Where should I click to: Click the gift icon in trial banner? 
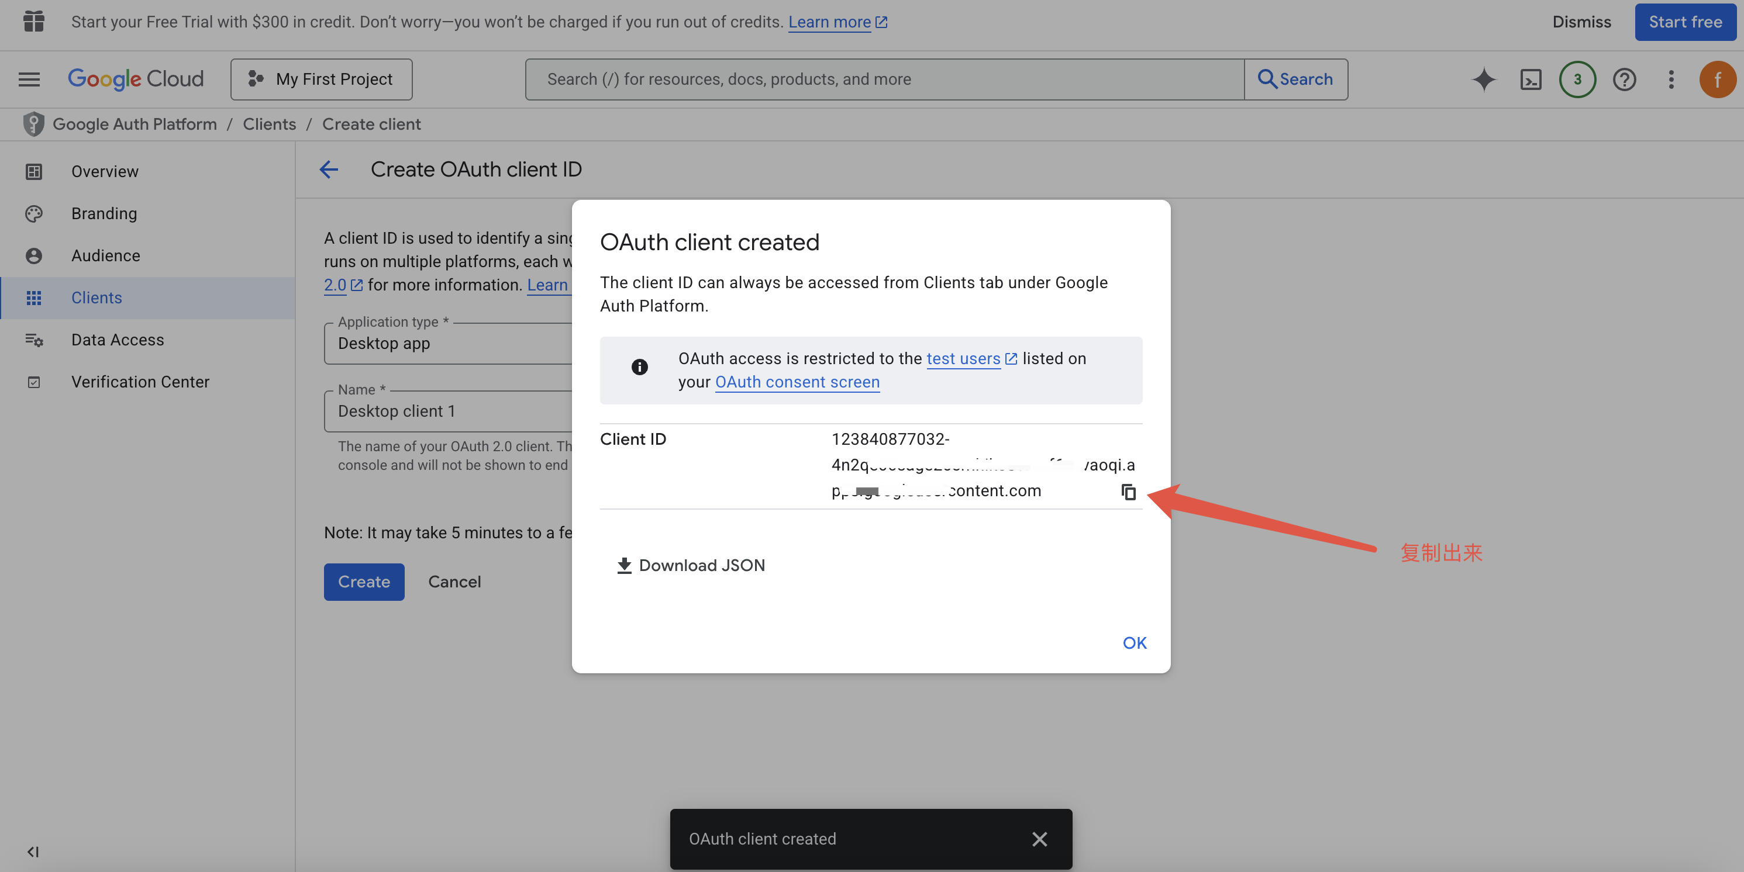[x=33, y=22]
